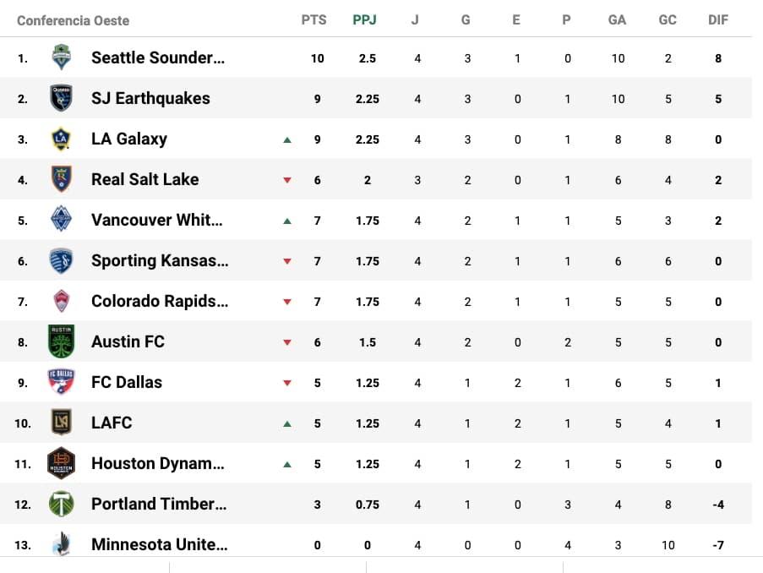Click the Sporting Kansas City logo
This screenshot has width=763, height=573.
click(x=61, y=260)
